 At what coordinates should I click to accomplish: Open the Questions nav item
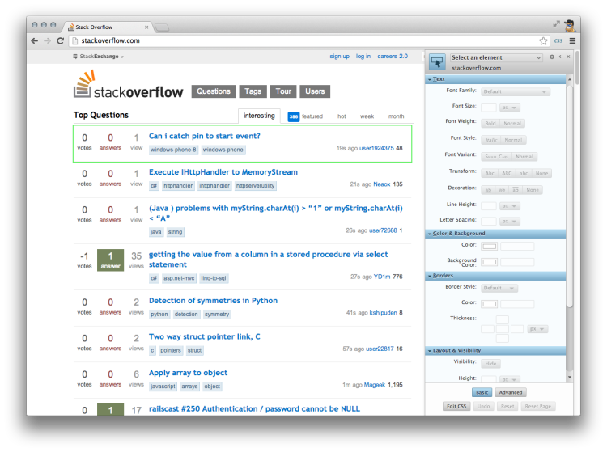pyautogui.click(x=214, y=91)
